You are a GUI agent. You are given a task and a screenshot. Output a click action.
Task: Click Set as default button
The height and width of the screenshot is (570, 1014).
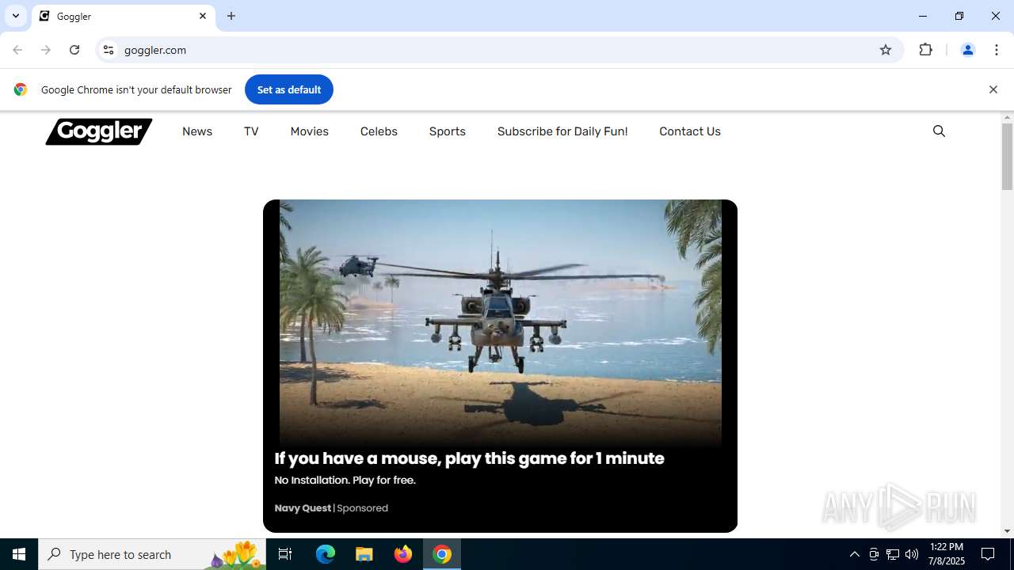(289, 89)
